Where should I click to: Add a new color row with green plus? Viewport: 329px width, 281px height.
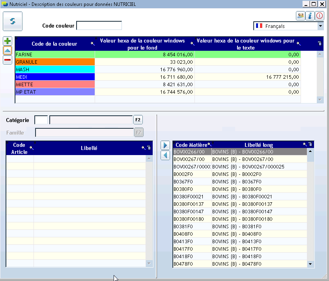tap(7, 41)
